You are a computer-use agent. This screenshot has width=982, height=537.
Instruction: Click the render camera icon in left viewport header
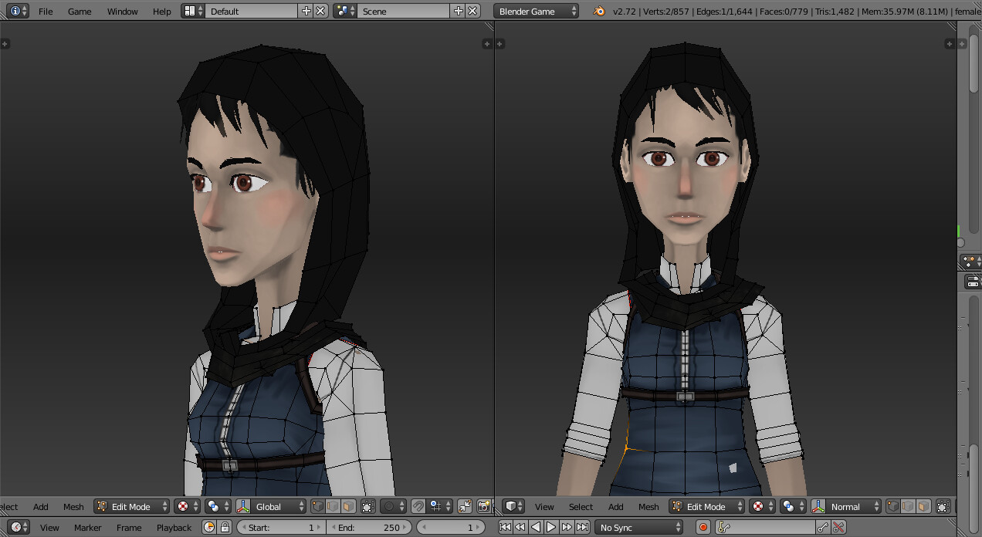pos(483,506)
